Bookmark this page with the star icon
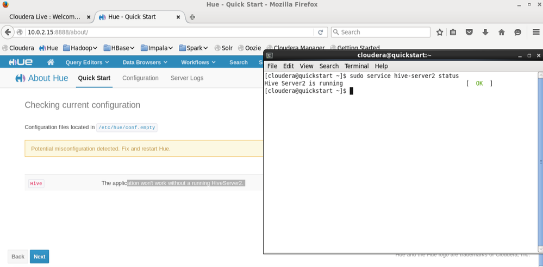The height and width of the screenshot is (267, 543). click(x=440, y=32)
